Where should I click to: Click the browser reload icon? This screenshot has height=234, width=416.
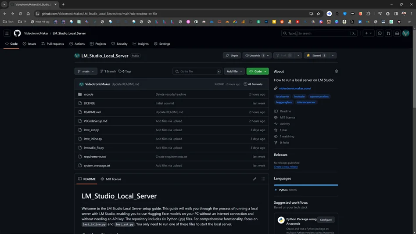20,14
